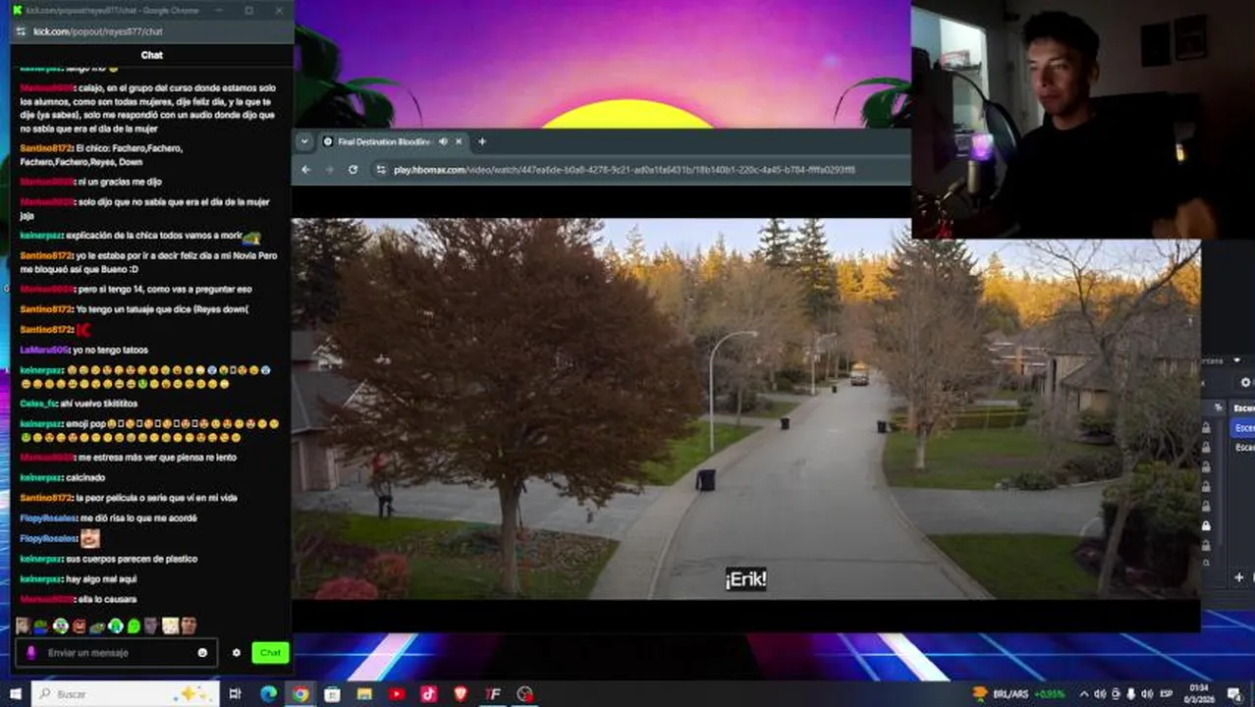Open BRL/ARS currency widget on taskbar
Viewport: 1255px width, 707px height.
[1019, 694]
